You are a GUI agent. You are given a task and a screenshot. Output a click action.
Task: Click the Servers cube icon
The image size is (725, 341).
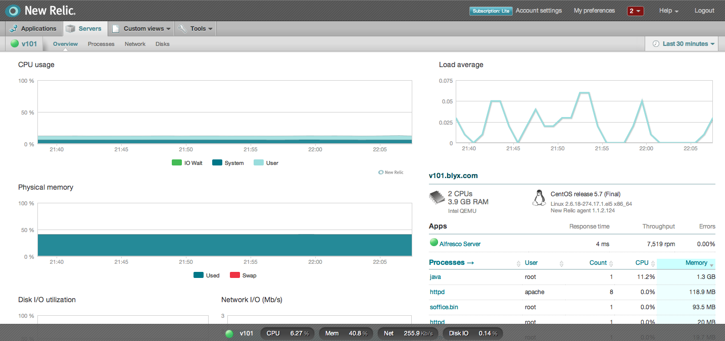pos(70,29)
